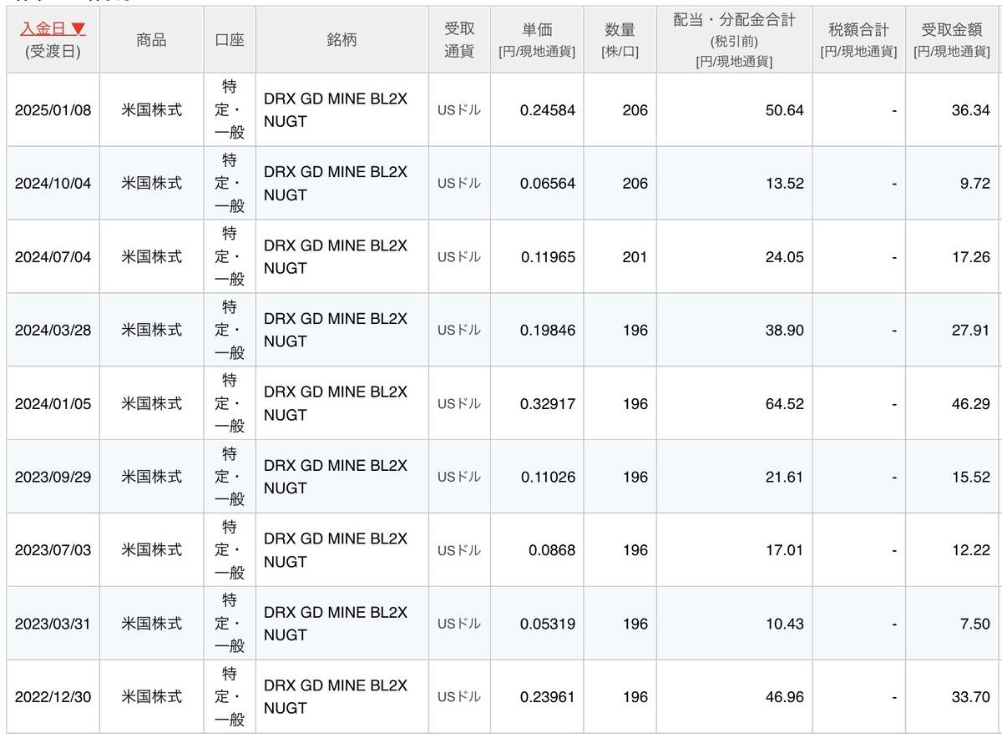Select the 2023/09/29 date cell

(x=53, y=478)
